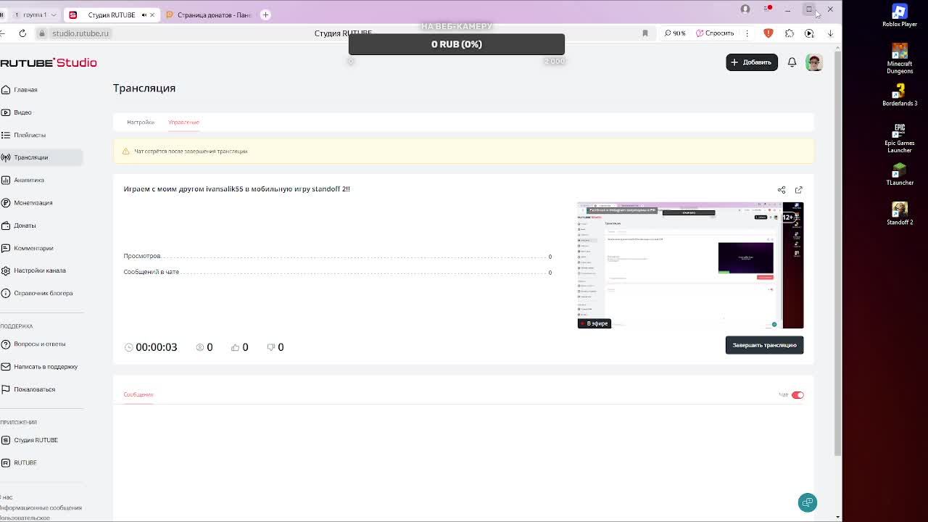Open browser downloads
928x522 pixels.
(x=830, y=33)
